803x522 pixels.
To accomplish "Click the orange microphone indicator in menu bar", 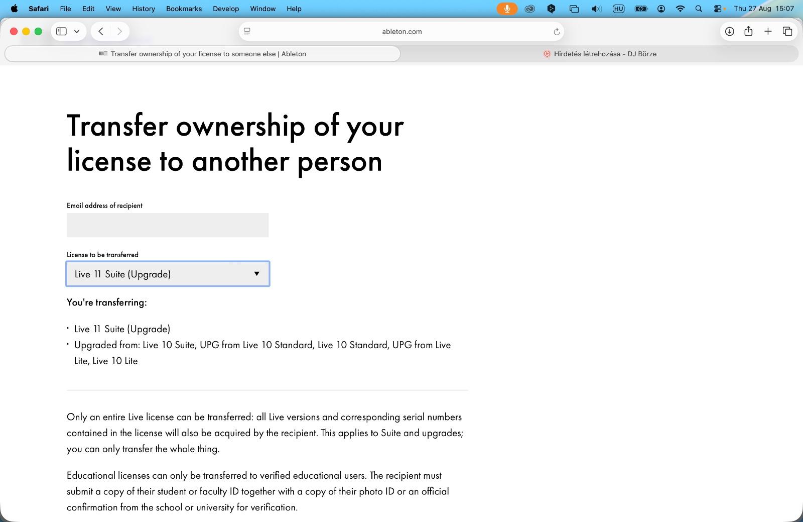I will click(507, 9).
